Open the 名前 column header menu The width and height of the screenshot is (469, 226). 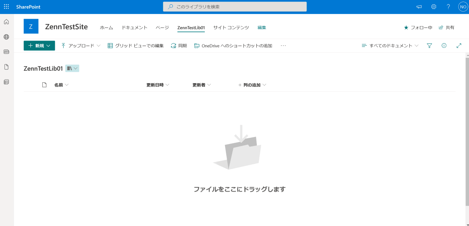click(61, 85)
